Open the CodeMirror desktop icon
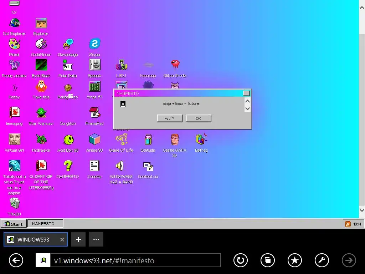This screenshot has width=365, height=274. point(41,44)
